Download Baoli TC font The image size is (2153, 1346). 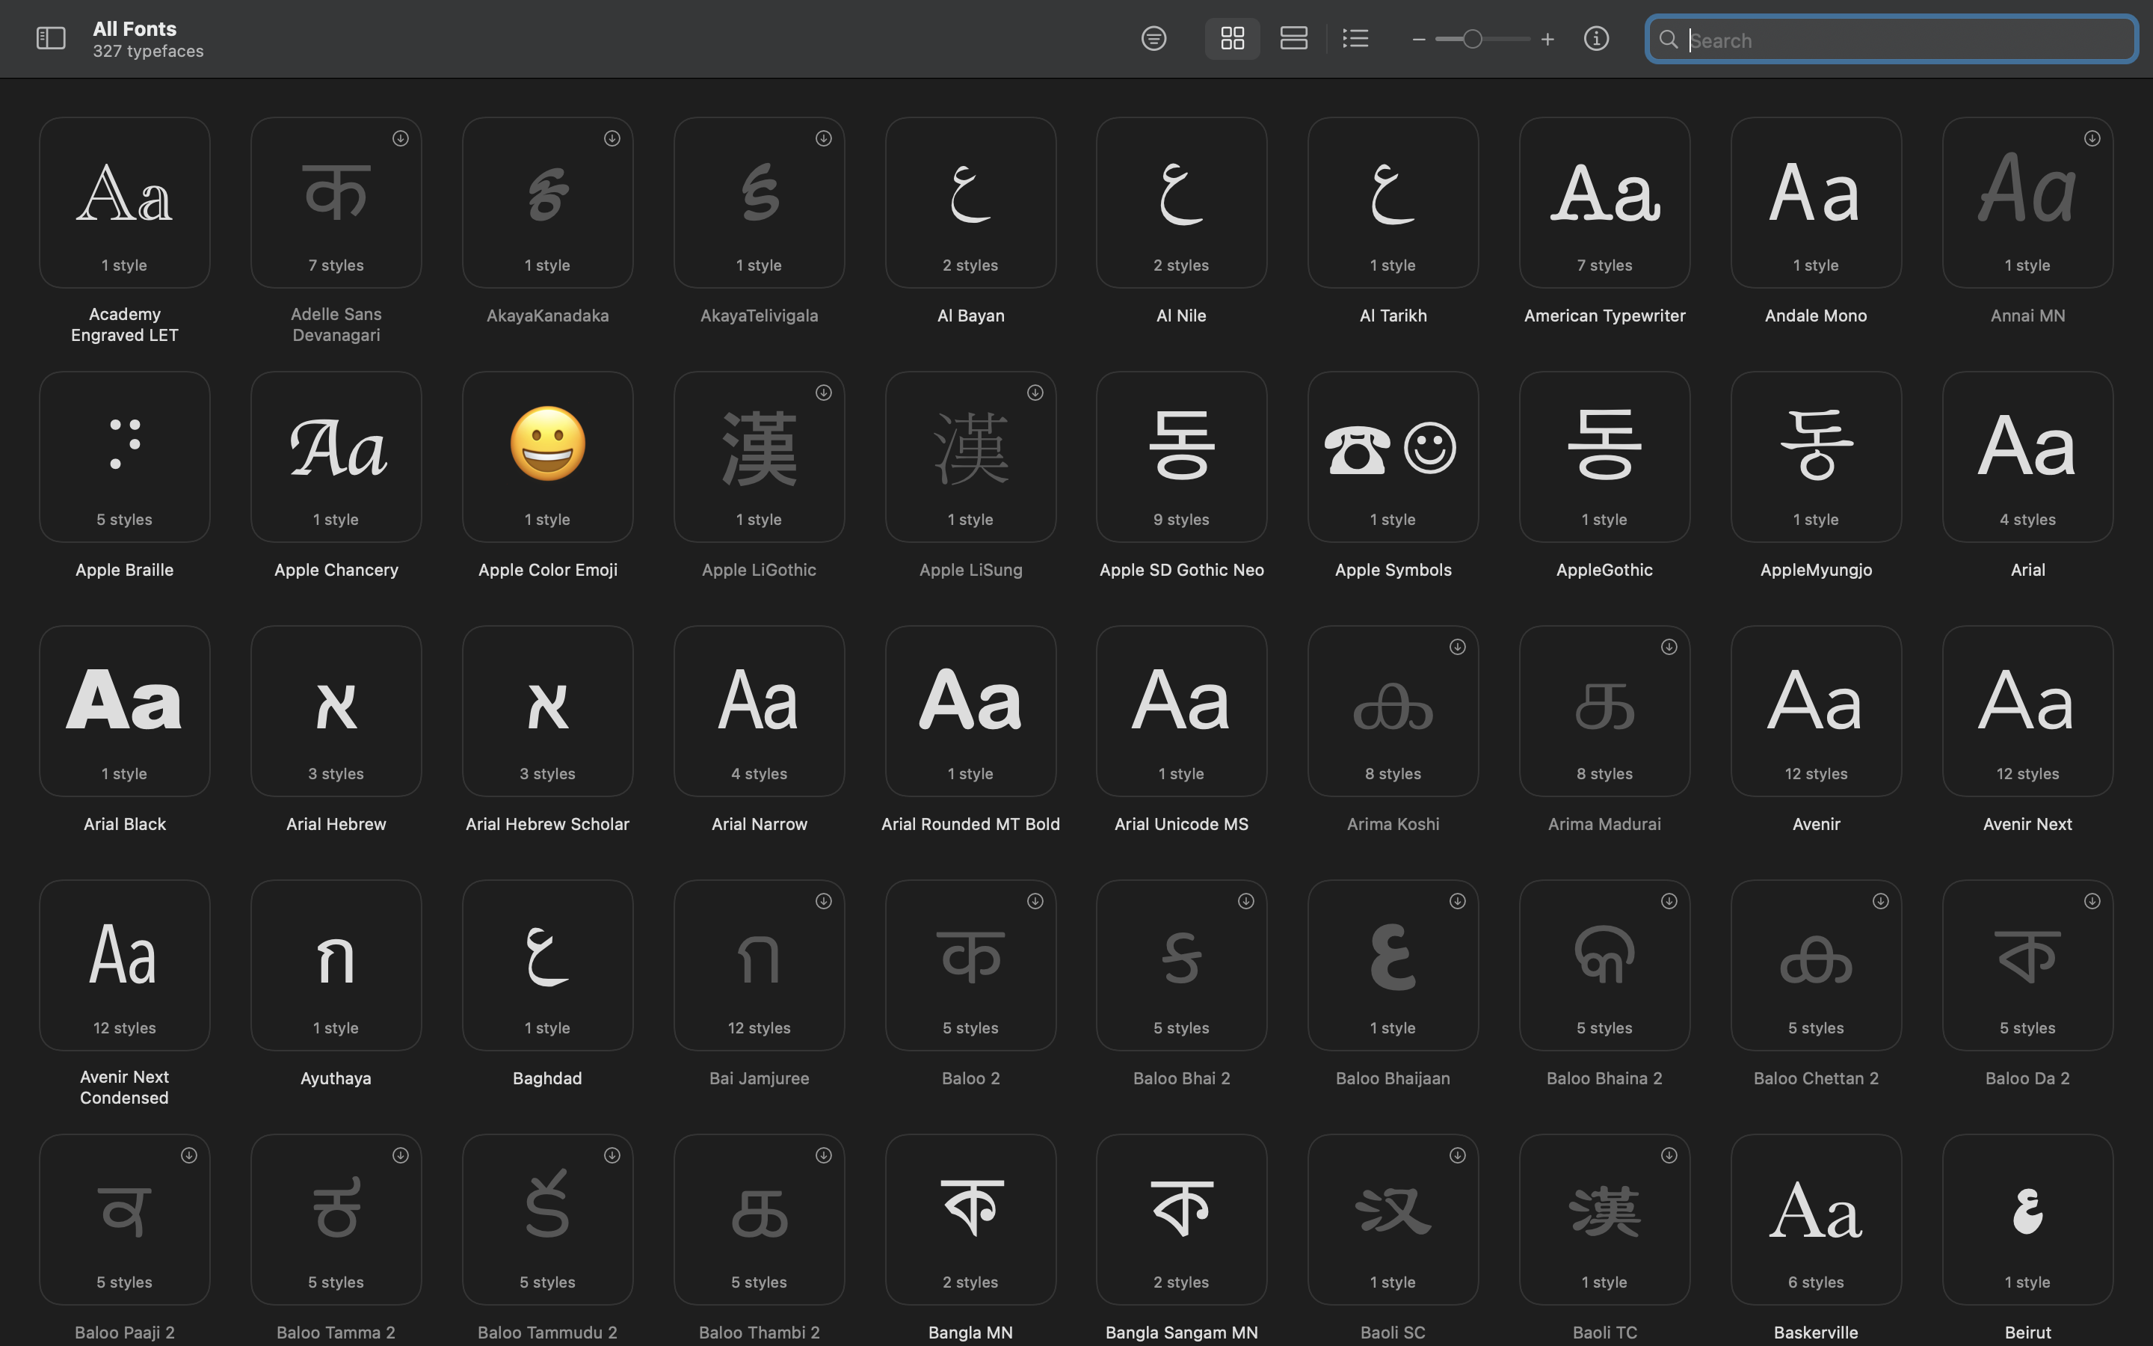tap(1669, 1155)
